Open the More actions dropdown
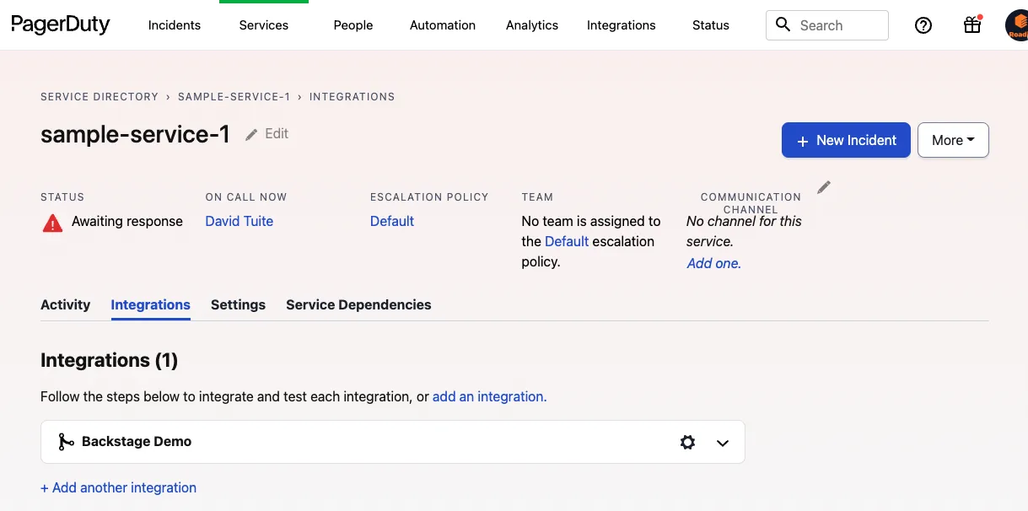 pos(952,140)
